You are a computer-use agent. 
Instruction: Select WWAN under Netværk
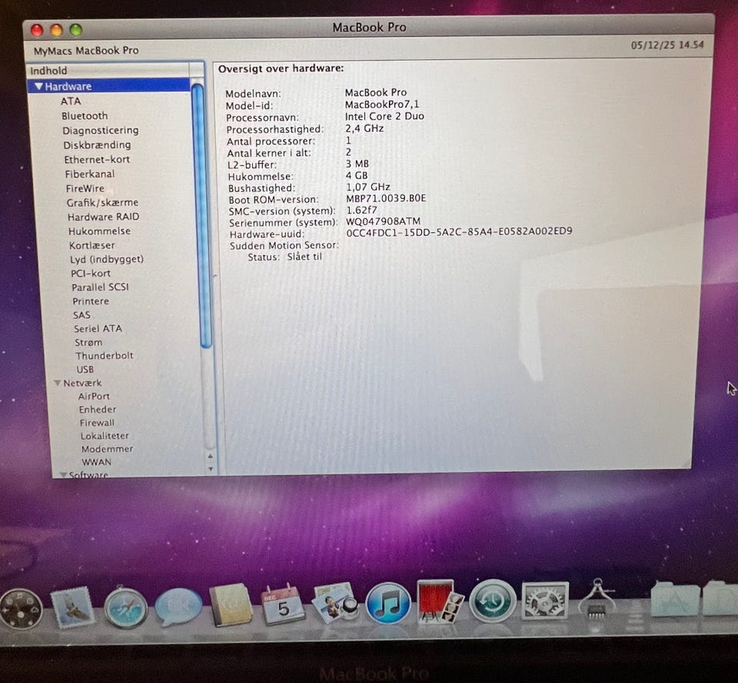pyautogui.click(x=97, y=462)
